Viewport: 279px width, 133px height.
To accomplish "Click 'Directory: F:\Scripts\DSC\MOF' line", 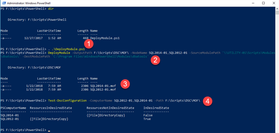I will (34, 67).
